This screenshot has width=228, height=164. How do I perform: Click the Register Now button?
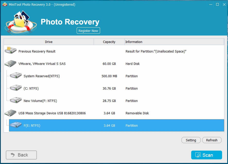point(88,31)
